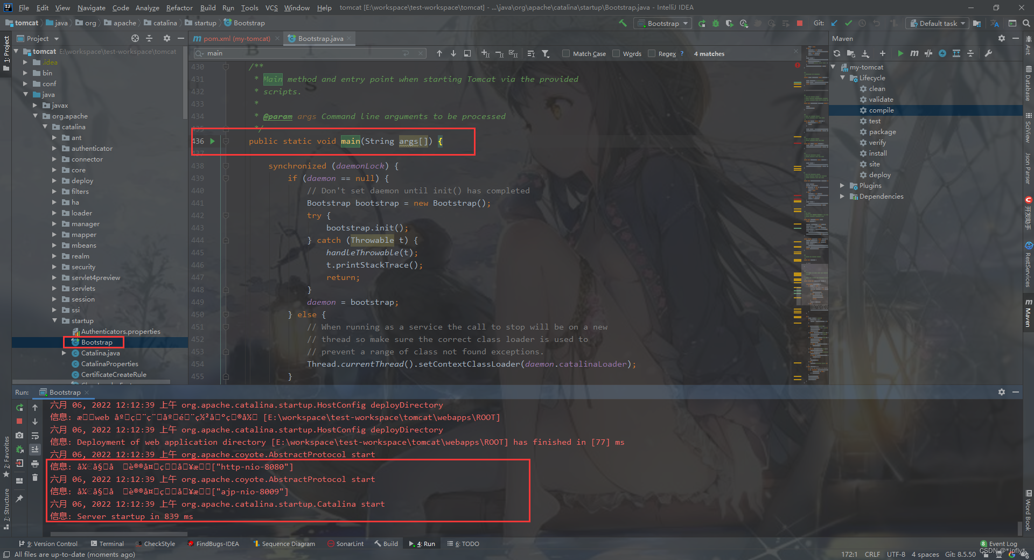Toggle Maven skip tests mode icon
The width and height of the screenshot is (1034, 560).
click(942, 53)
